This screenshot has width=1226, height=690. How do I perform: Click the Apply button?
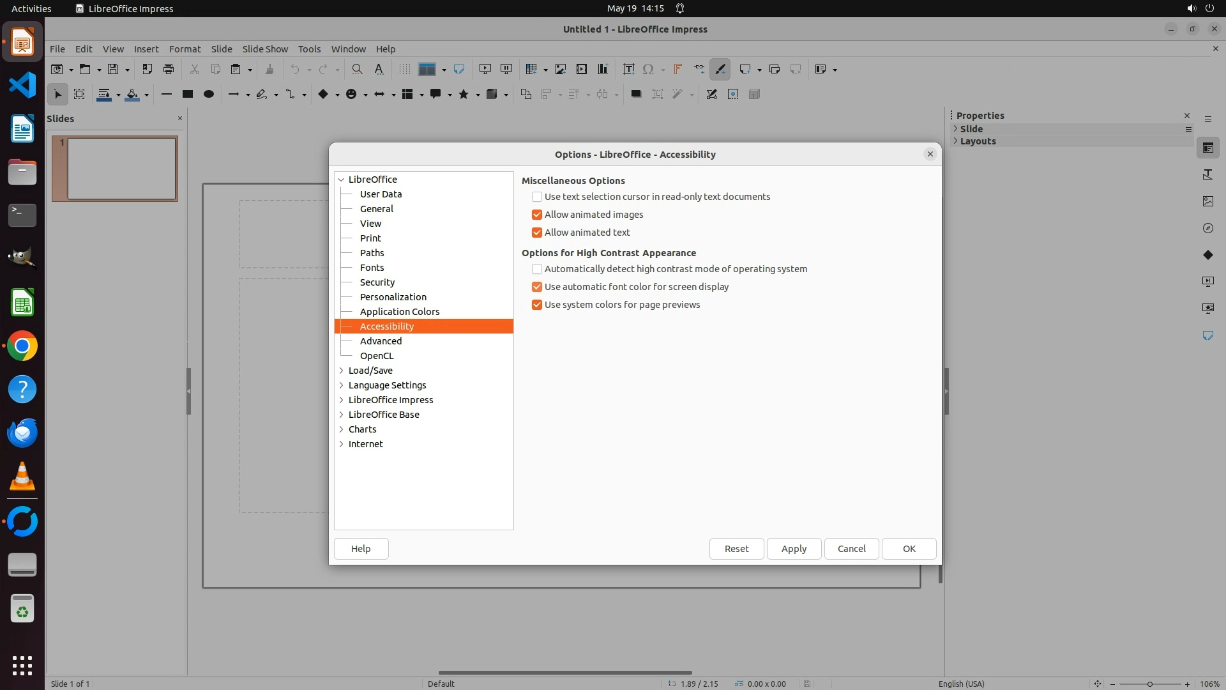pyautogui.click(x=794, y=549)
